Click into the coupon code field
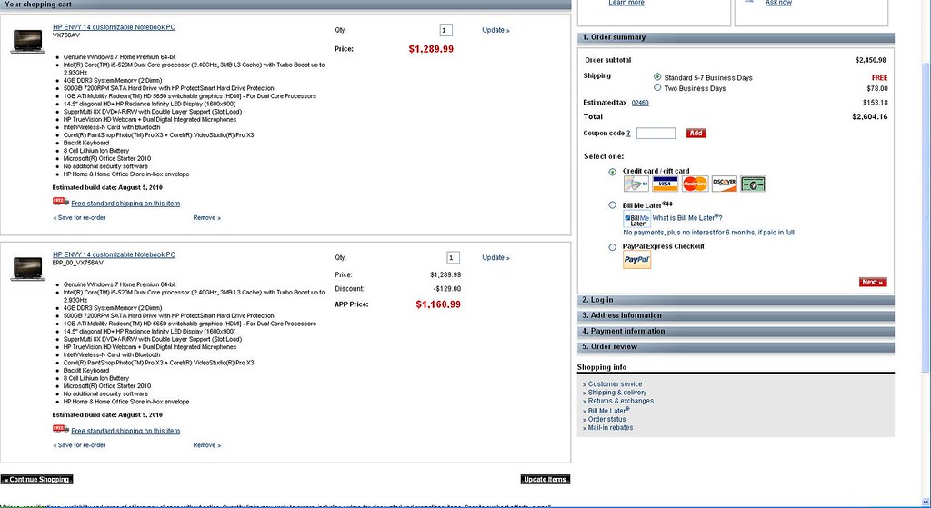 (x=656, y=133)
